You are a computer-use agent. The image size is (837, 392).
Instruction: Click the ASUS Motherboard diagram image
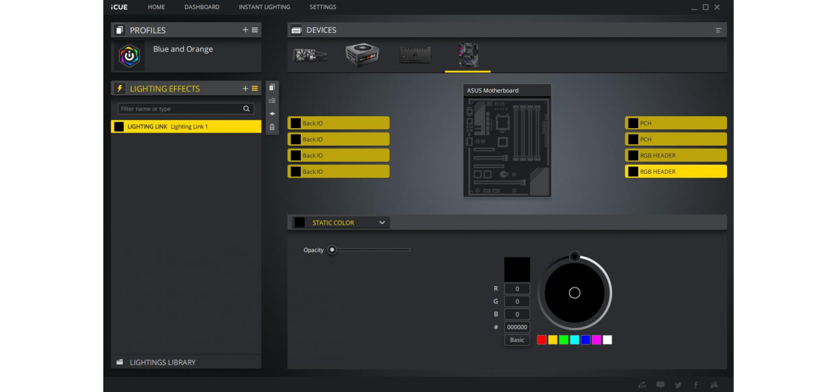[x=507, y=146]
